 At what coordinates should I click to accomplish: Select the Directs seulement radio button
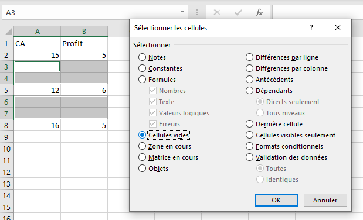(x=260, y=101)
